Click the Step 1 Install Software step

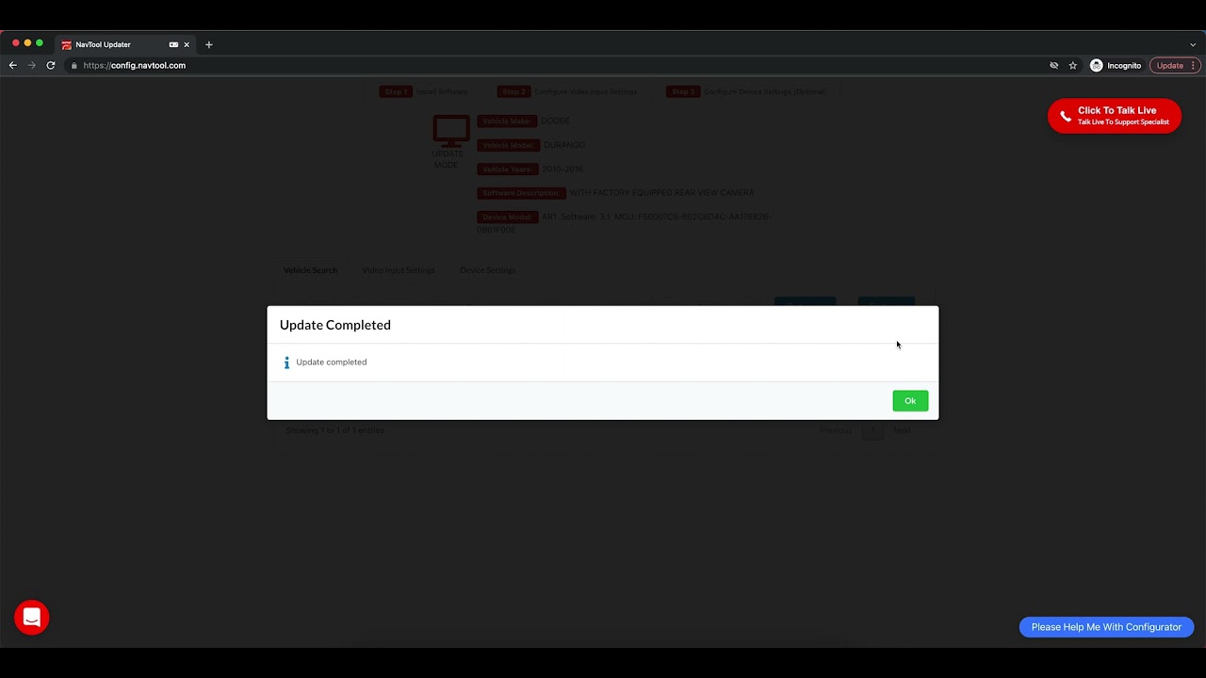click(x=424, y=91)
